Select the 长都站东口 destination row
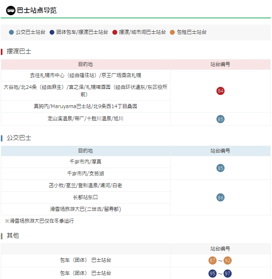 [86, 197]
